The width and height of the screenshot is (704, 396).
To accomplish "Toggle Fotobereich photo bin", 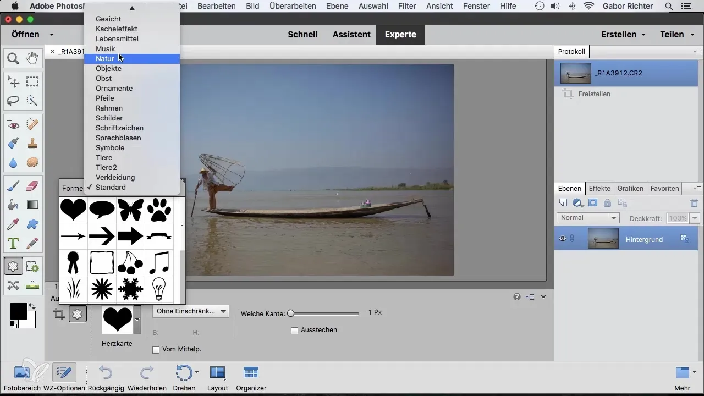I will tap(22, 377).
